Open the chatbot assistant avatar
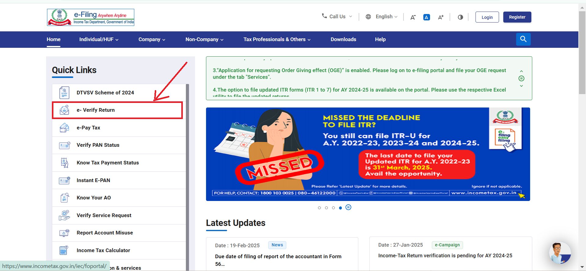The image size is (586, 271). coord(560,253)
